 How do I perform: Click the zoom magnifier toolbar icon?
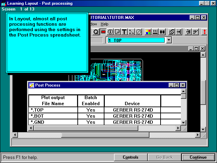click(96, 32)
